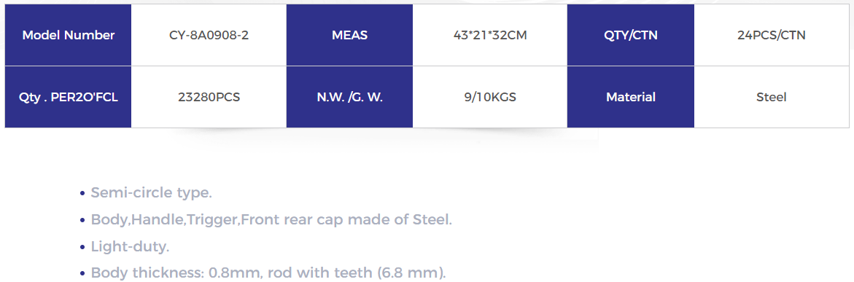
Task: Click the MEAS header cell
Action: click(x=349, y=36)
